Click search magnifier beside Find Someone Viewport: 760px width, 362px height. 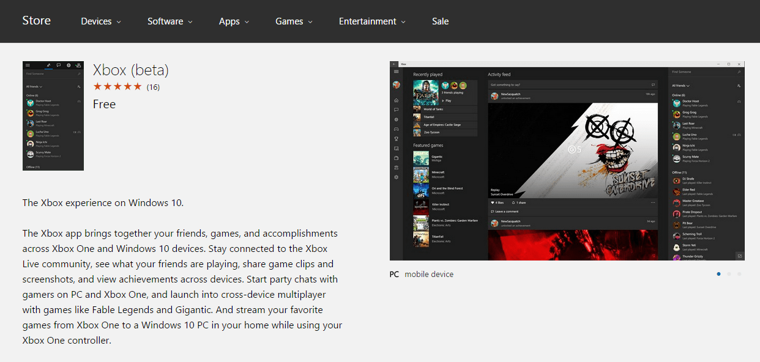[x=740, y=72]
